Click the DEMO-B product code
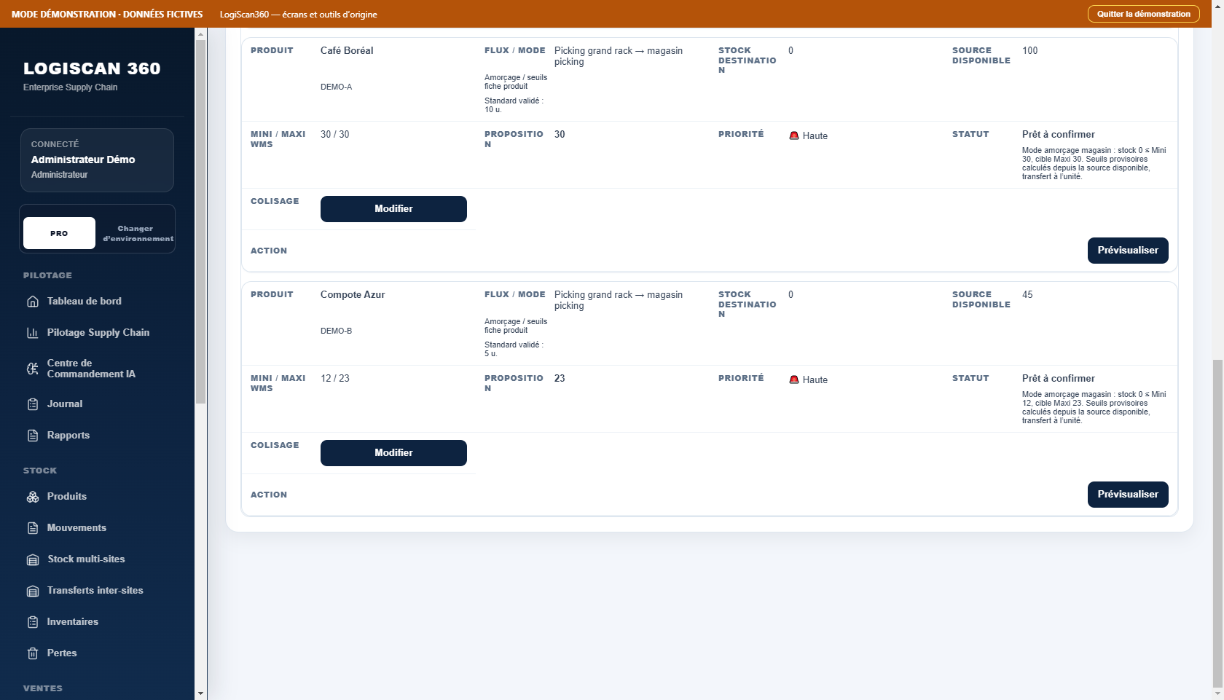1224x700 pixels. [x=336, y=331]
